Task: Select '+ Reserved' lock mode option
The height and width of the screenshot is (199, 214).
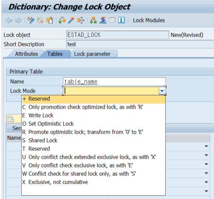Action: [94, 99]
